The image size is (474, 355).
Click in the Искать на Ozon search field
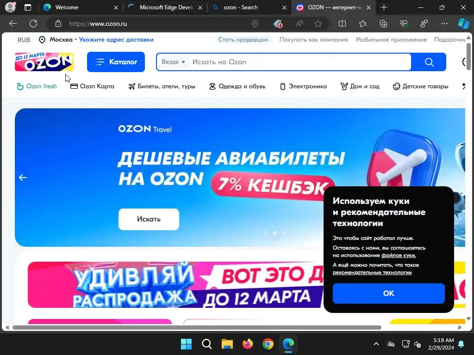point(299,62)
